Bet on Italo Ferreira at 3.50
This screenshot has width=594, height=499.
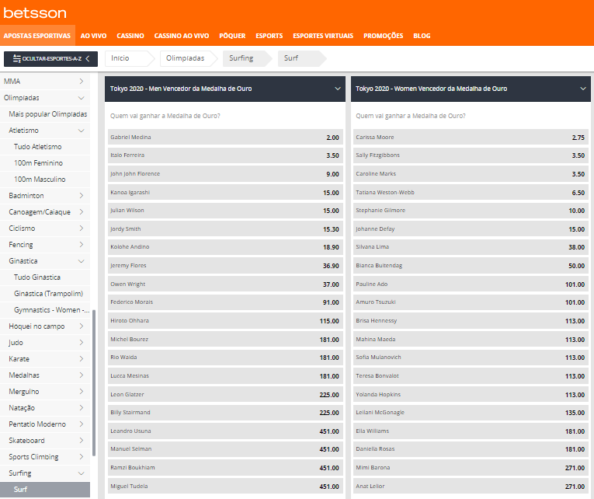pos(225,155)
